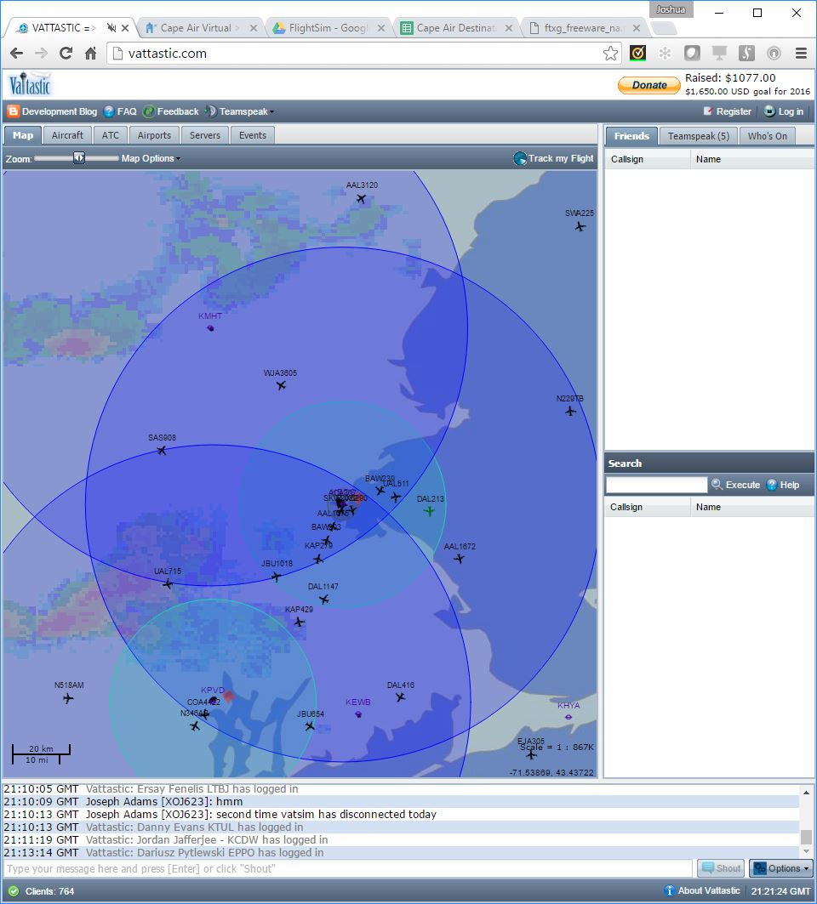Open the Chrome hamburger menu
The height and width of the screenshot is (904, 817).
(801, 54)
